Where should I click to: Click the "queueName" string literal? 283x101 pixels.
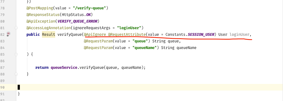click(x=144, y=48)
